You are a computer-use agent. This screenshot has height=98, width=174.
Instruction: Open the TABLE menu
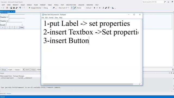point(50,5)
